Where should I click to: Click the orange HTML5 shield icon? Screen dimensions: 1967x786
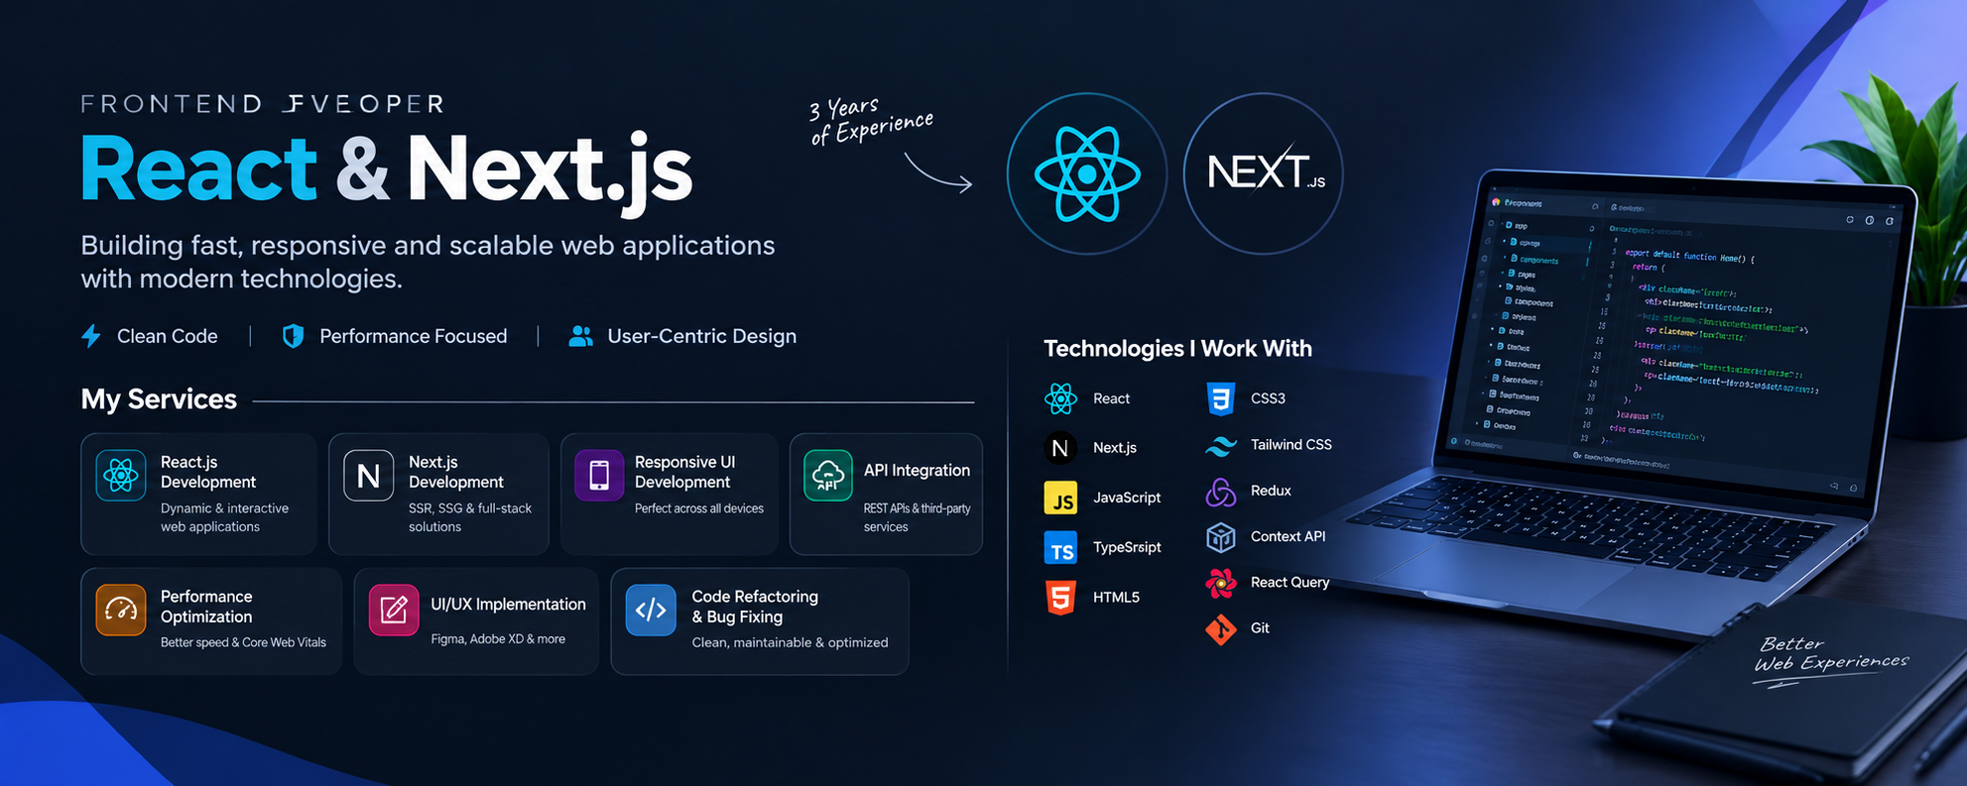click(x=1060, y=598)
